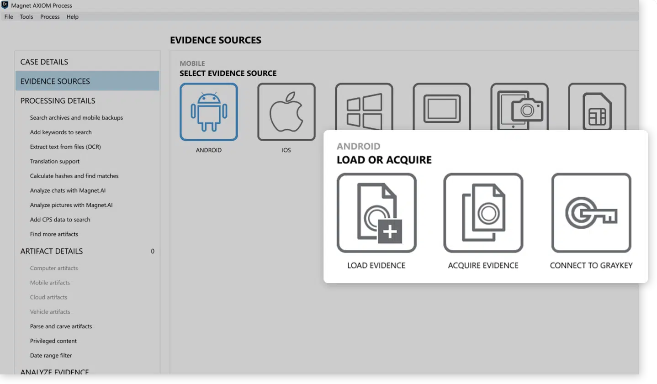Open Add keywords to search

tap(61, 132)
